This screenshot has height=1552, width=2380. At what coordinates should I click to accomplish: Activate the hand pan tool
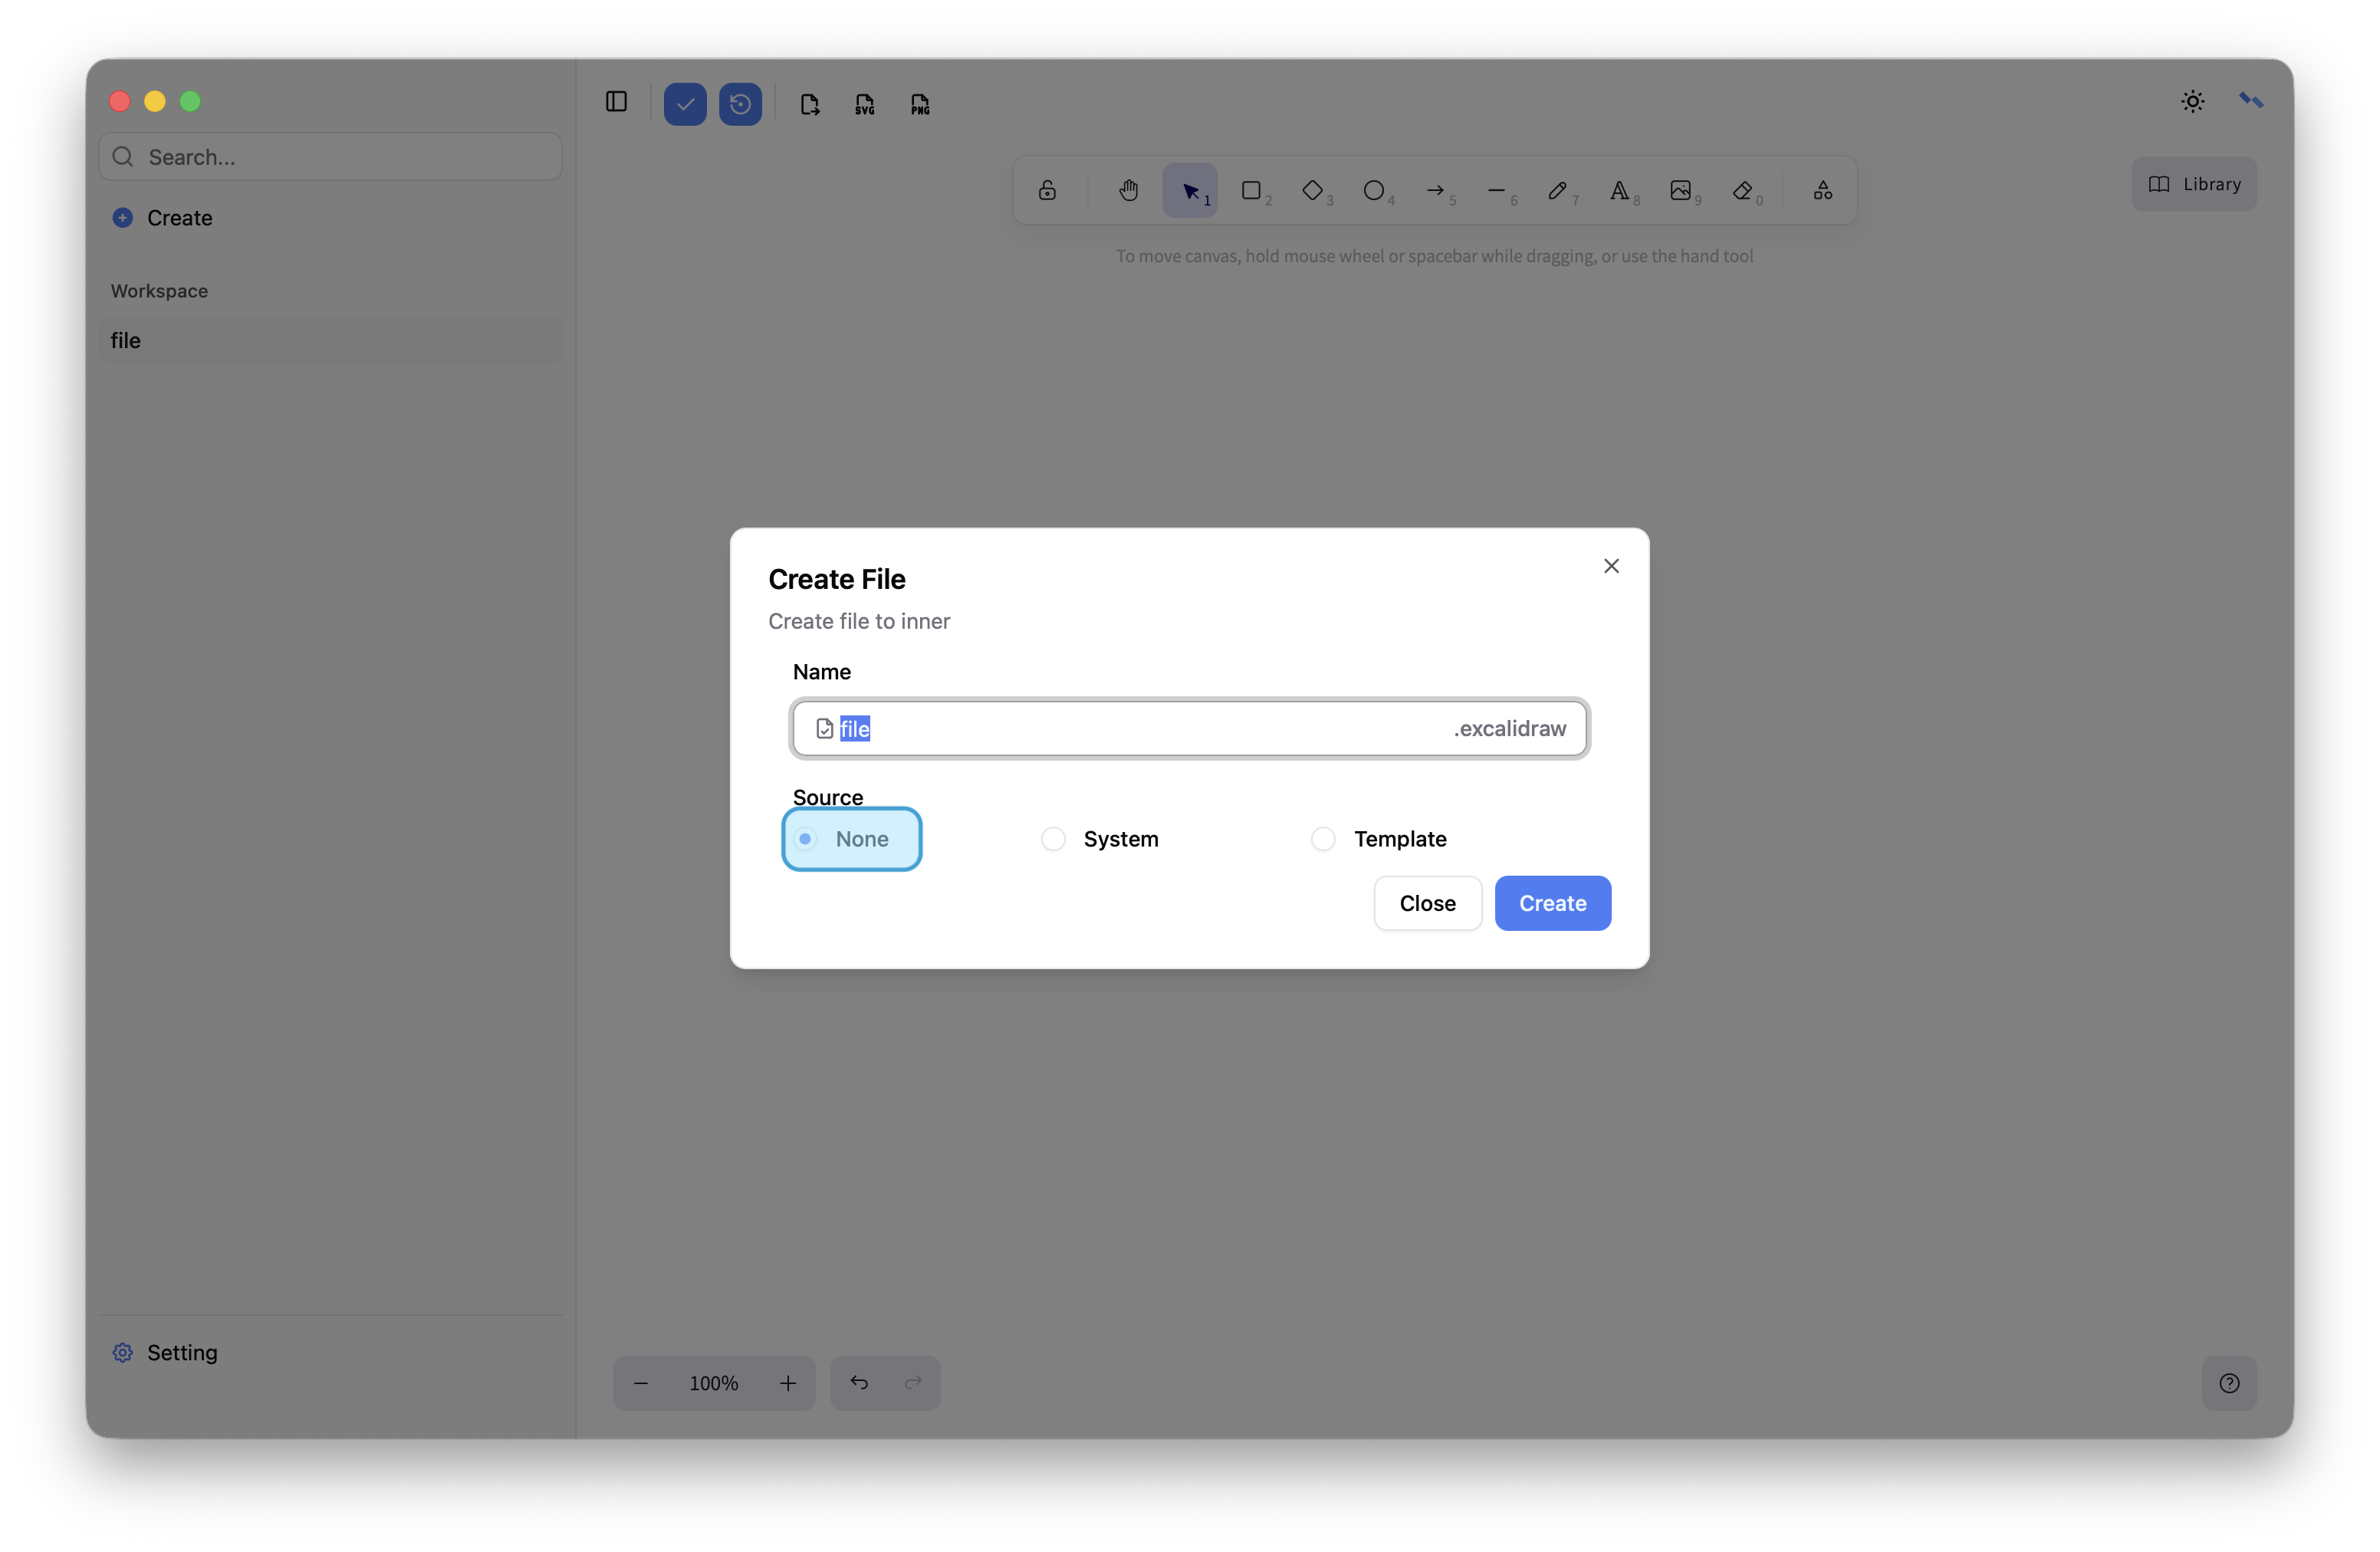tap(1129, 190)
